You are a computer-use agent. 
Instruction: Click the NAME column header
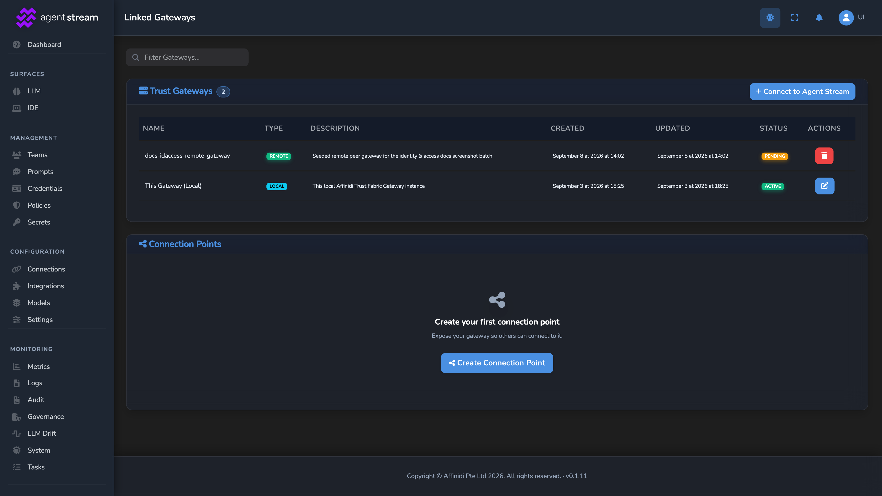click(x=153, y=128)
